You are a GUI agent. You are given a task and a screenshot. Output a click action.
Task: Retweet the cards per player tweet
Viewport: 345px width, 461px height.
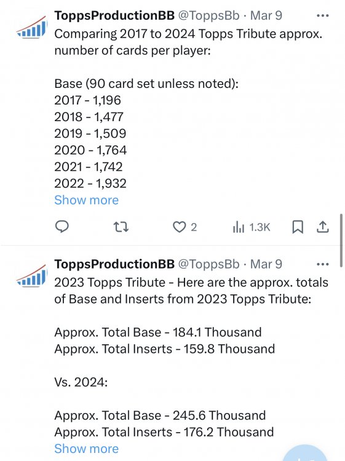121,227
